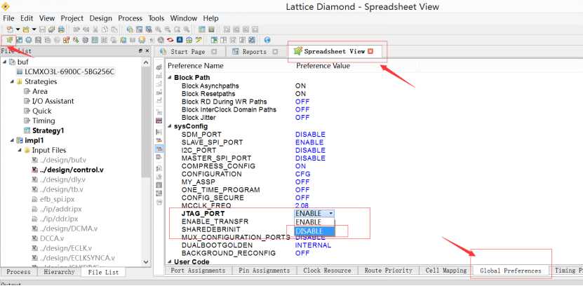This screenshot has width=583, height=286.
Task: Click the Package View icon beside Spreadsheet View
Action: tap(20, 40)
